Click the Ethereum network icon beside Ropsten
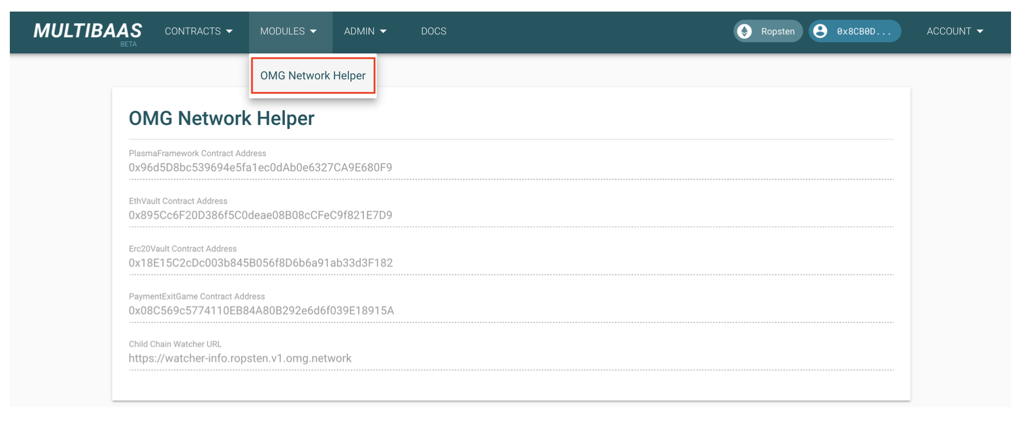The image size is (1022, 421). point(745,31)
